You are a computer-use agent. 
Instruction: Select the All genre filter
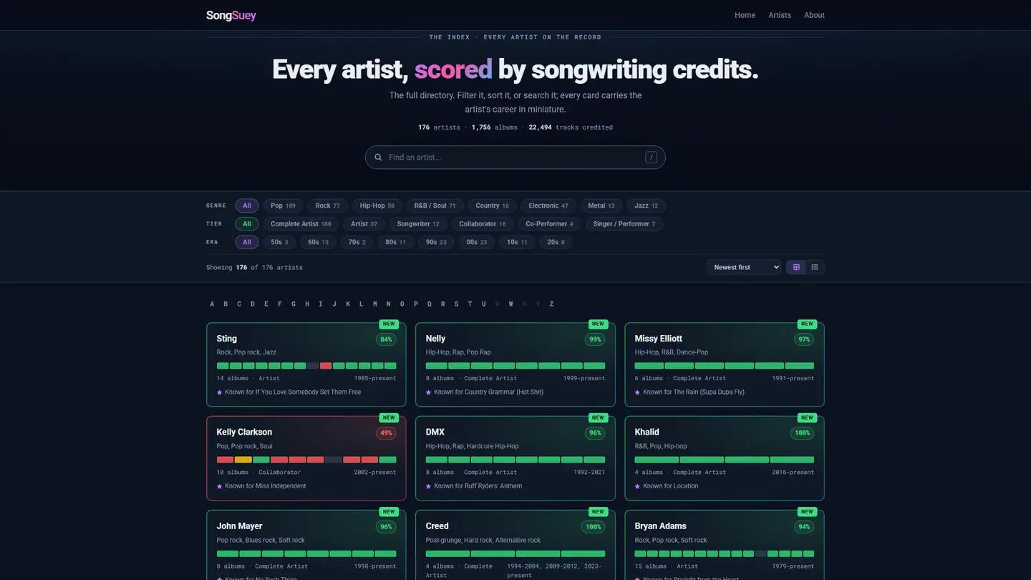pyautogui.click(x=246, y=206)
